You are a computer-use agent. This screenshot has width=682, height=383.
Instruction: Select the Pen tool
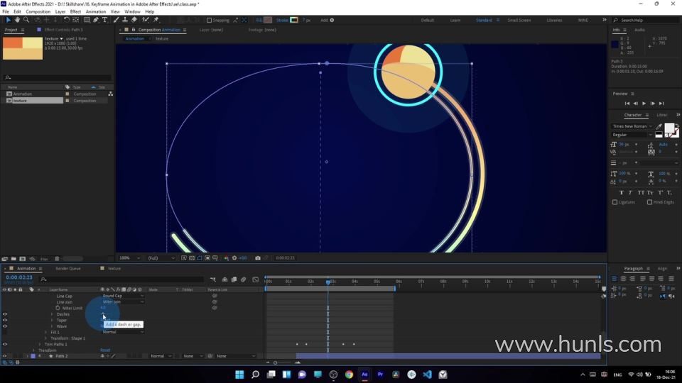click(x=96, y=20)
